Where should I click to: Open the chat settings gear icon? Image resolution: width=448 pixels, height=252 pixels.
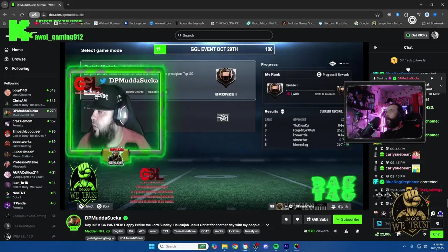(x=425, y=234)
